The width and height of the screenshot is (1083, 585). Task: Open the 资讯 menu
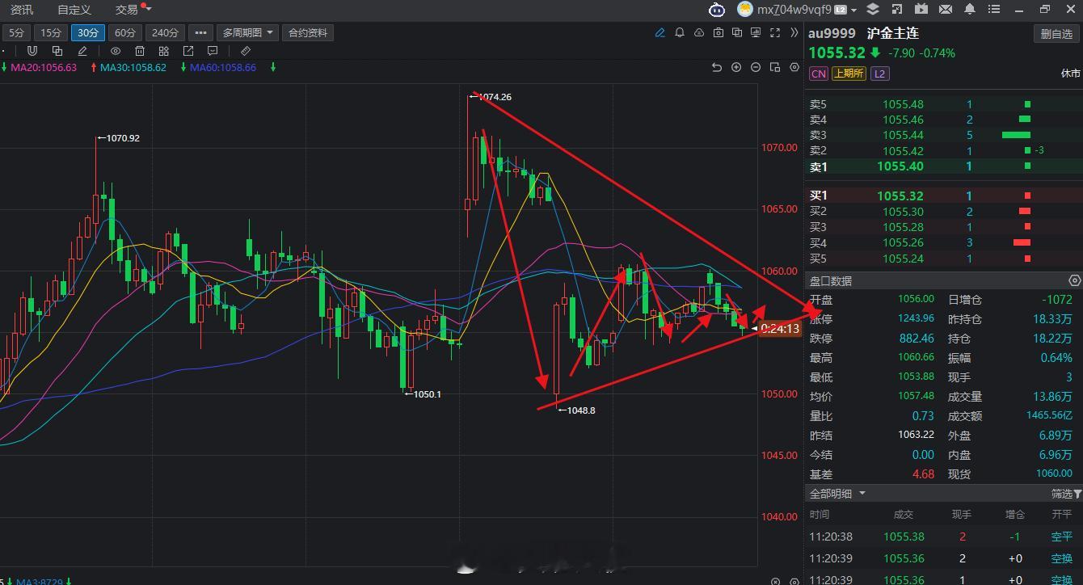coord(22,10)
